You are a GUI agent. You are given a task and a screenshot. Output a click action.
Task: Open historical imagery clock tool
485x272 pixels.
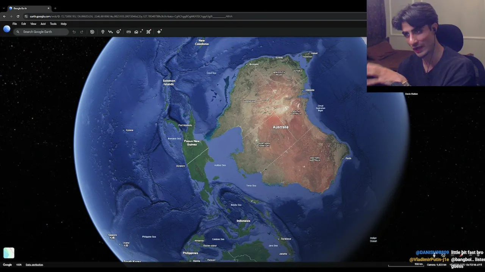click(92, 32)
